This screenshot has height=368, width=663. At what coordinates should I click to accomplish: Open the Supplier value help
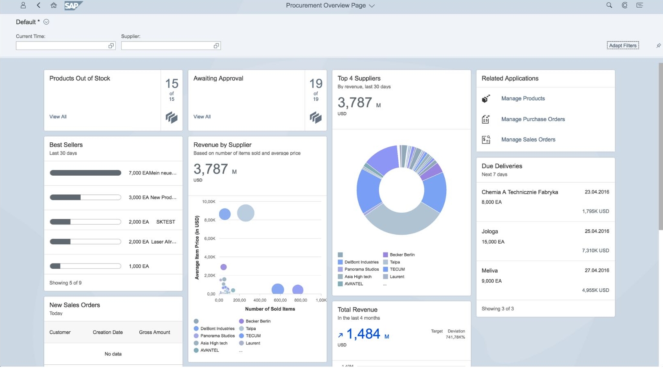click(216, 46)
